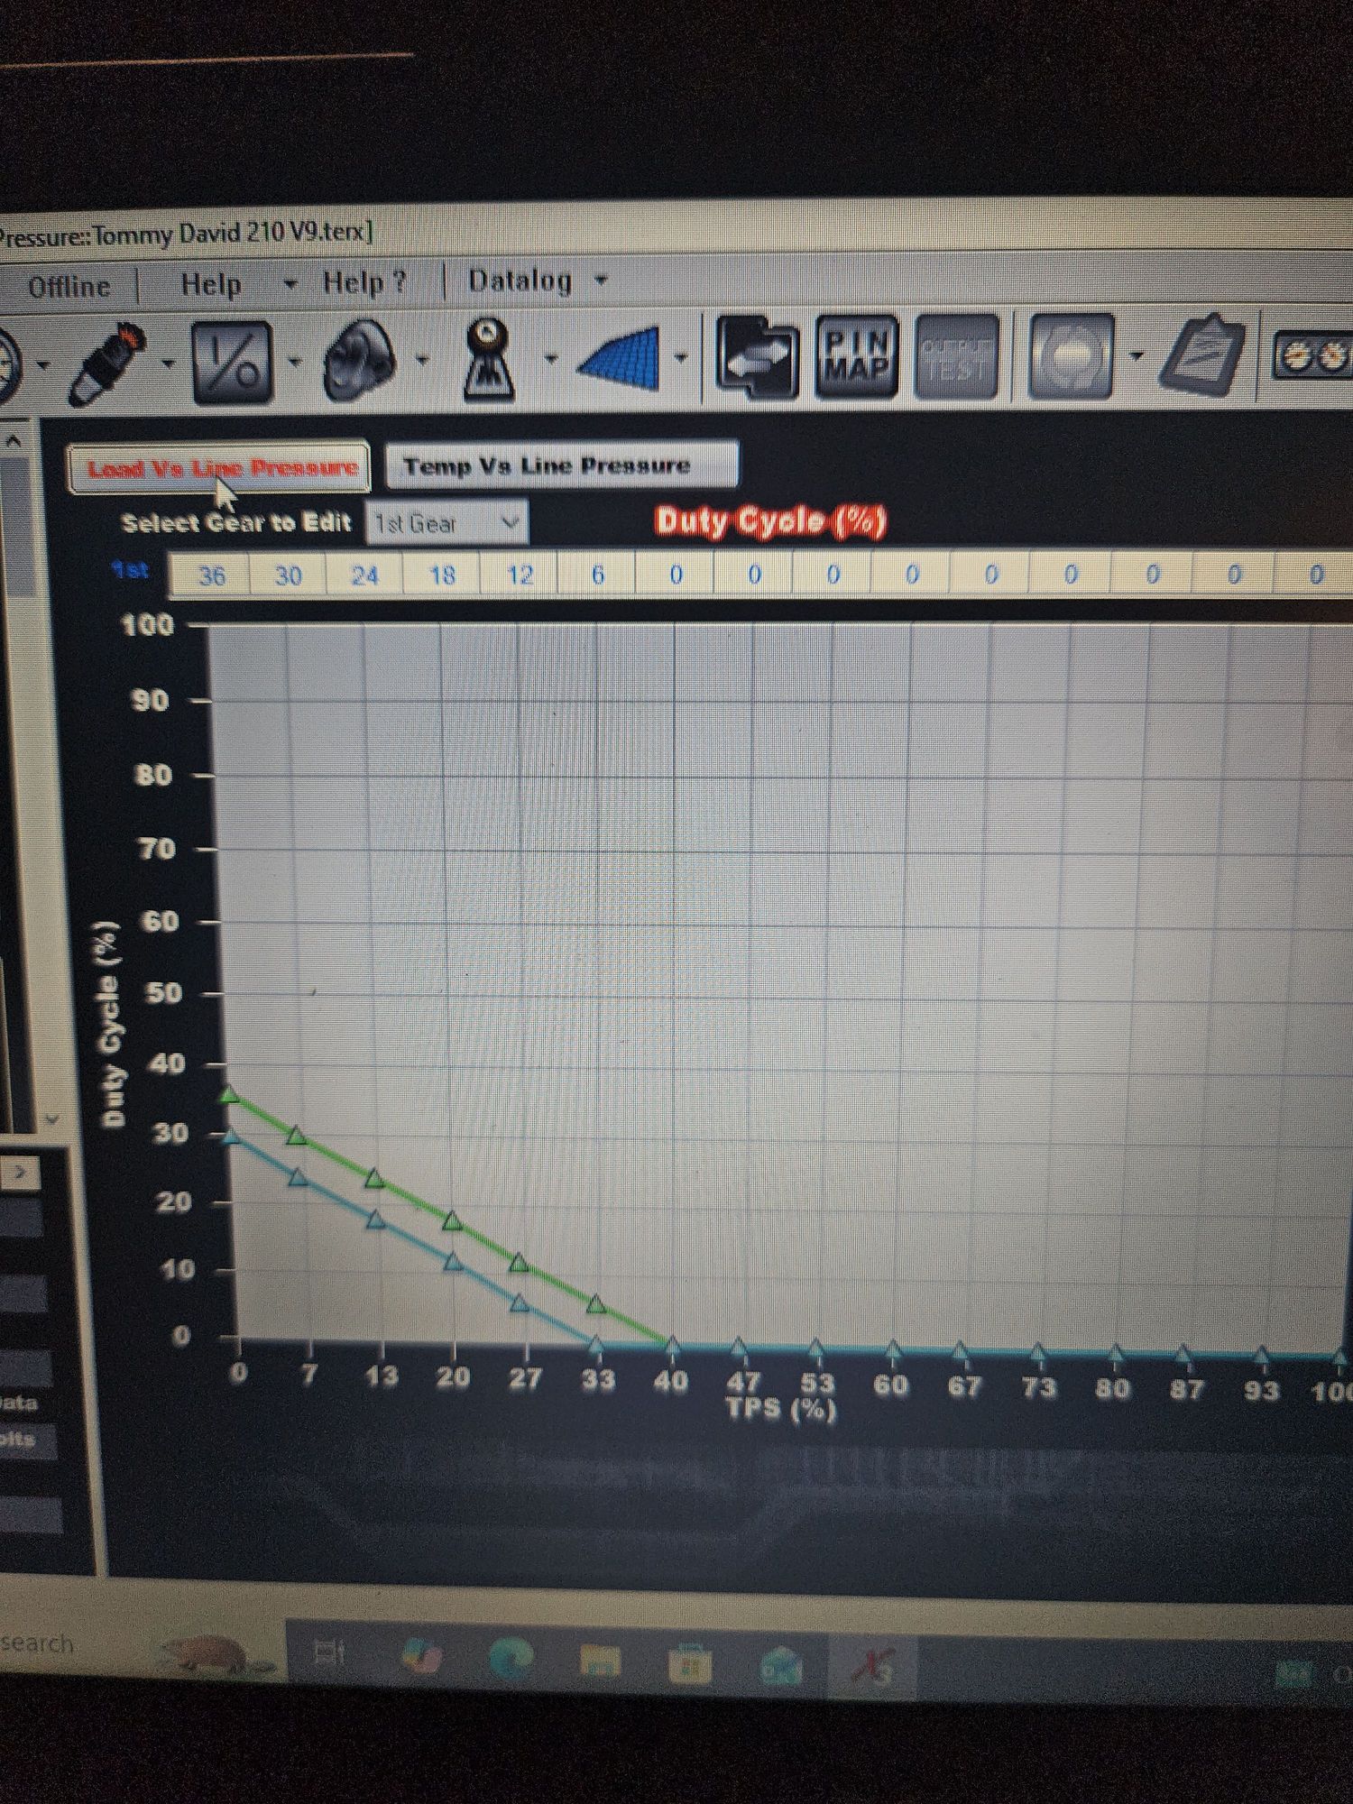Open Microsoft Edge from the taskbar
1353x1804 pixels.
pyautogui.click(x=511, y=1657)
